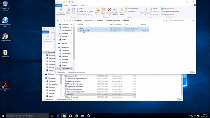Click the Help question mark icon
Image resolution: width=210 pixels, height=118 pixels.
click(195, 5)
